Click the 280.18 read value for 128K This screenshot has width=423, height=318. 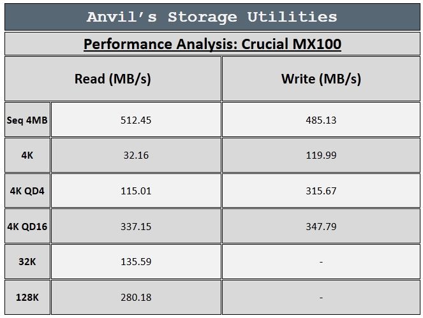pos(136,297)
